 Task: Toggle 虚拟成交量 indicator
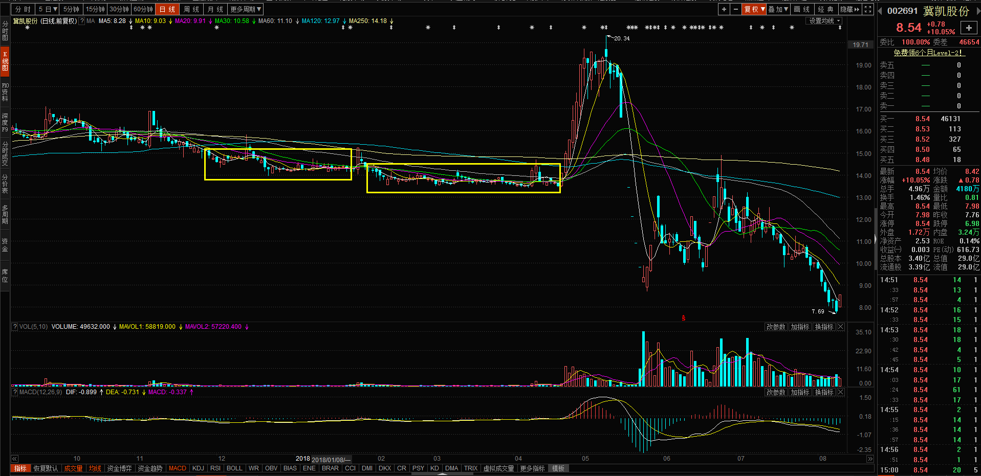(498, 468)
